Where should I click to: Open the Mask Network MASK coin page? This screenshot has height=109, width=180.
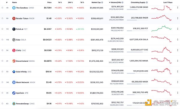tap(25, 82)
